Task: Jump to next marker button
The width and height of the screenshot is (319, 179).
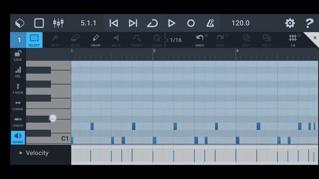Action: pos(133,23)
